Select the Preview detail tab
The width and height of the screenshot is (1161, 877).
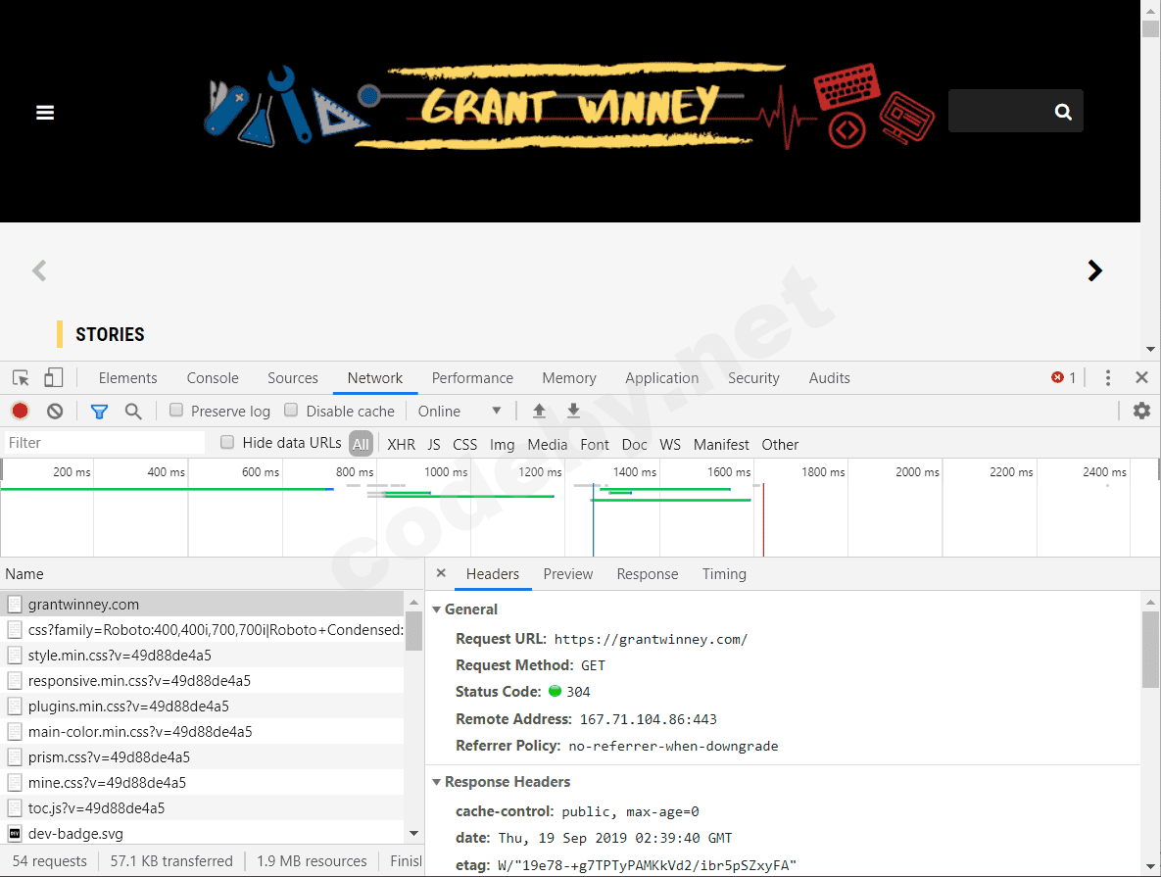tap(568, 574)
